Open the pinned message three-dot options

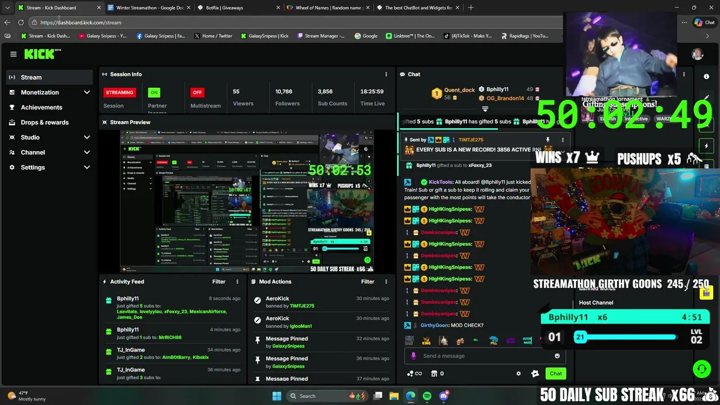click(x=562, y=140)
